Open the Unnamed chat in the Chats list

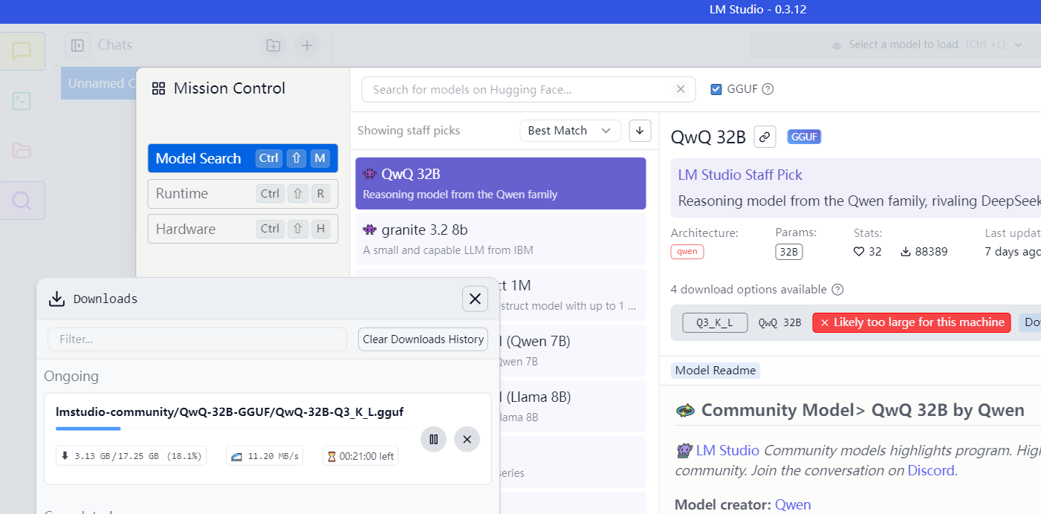tap(98, 83)
